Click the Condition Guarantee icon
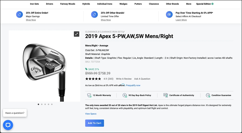This screenshot has width=242, height=133. [208, 95]
